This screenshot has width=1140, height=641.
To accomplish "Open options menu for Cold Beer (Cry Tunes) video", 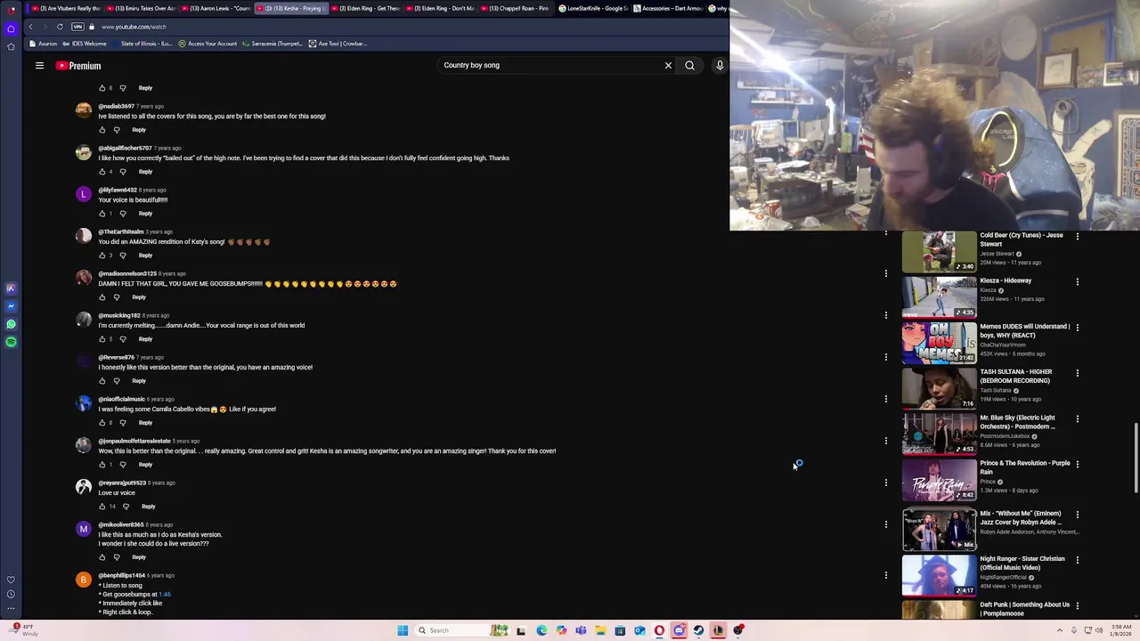I will (x=1078, y=237).
